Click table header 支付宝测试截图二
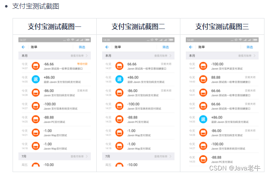 tap(138, 26)
